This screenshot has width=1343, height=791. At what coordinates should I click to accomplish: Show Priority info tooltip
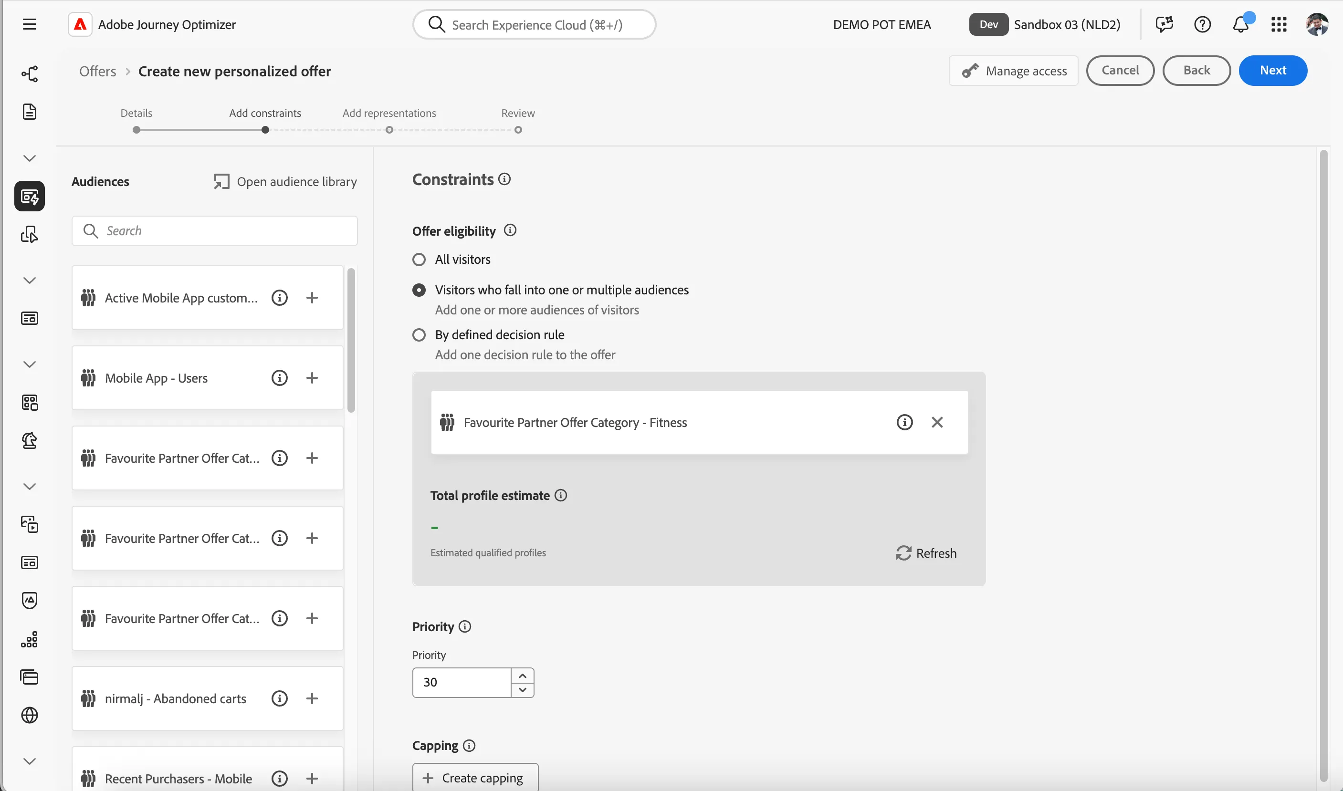[x=464, y=626]
